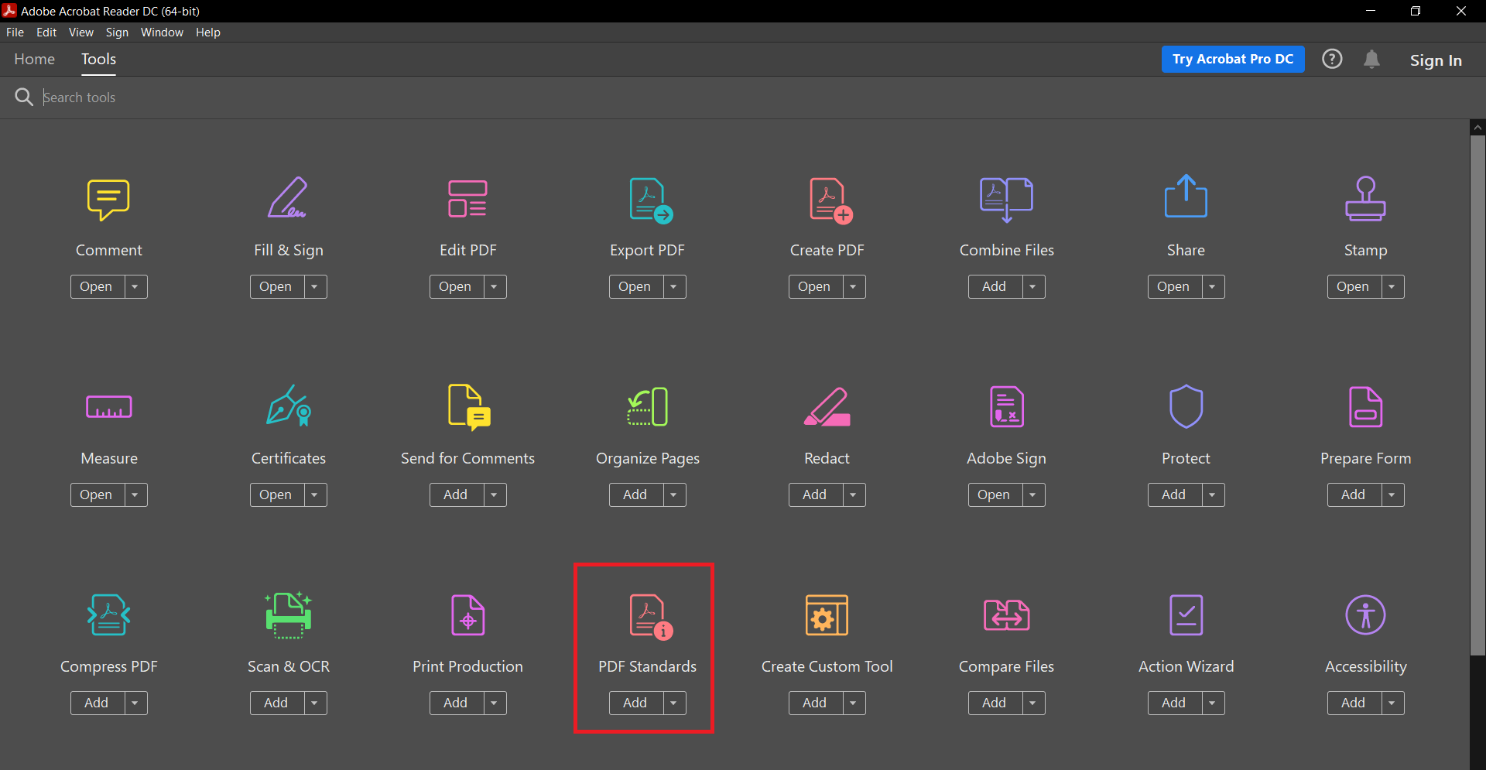Viewport: 1486px width, 770px height.
Task: Open the View menu
Action: tap(80, 33)
